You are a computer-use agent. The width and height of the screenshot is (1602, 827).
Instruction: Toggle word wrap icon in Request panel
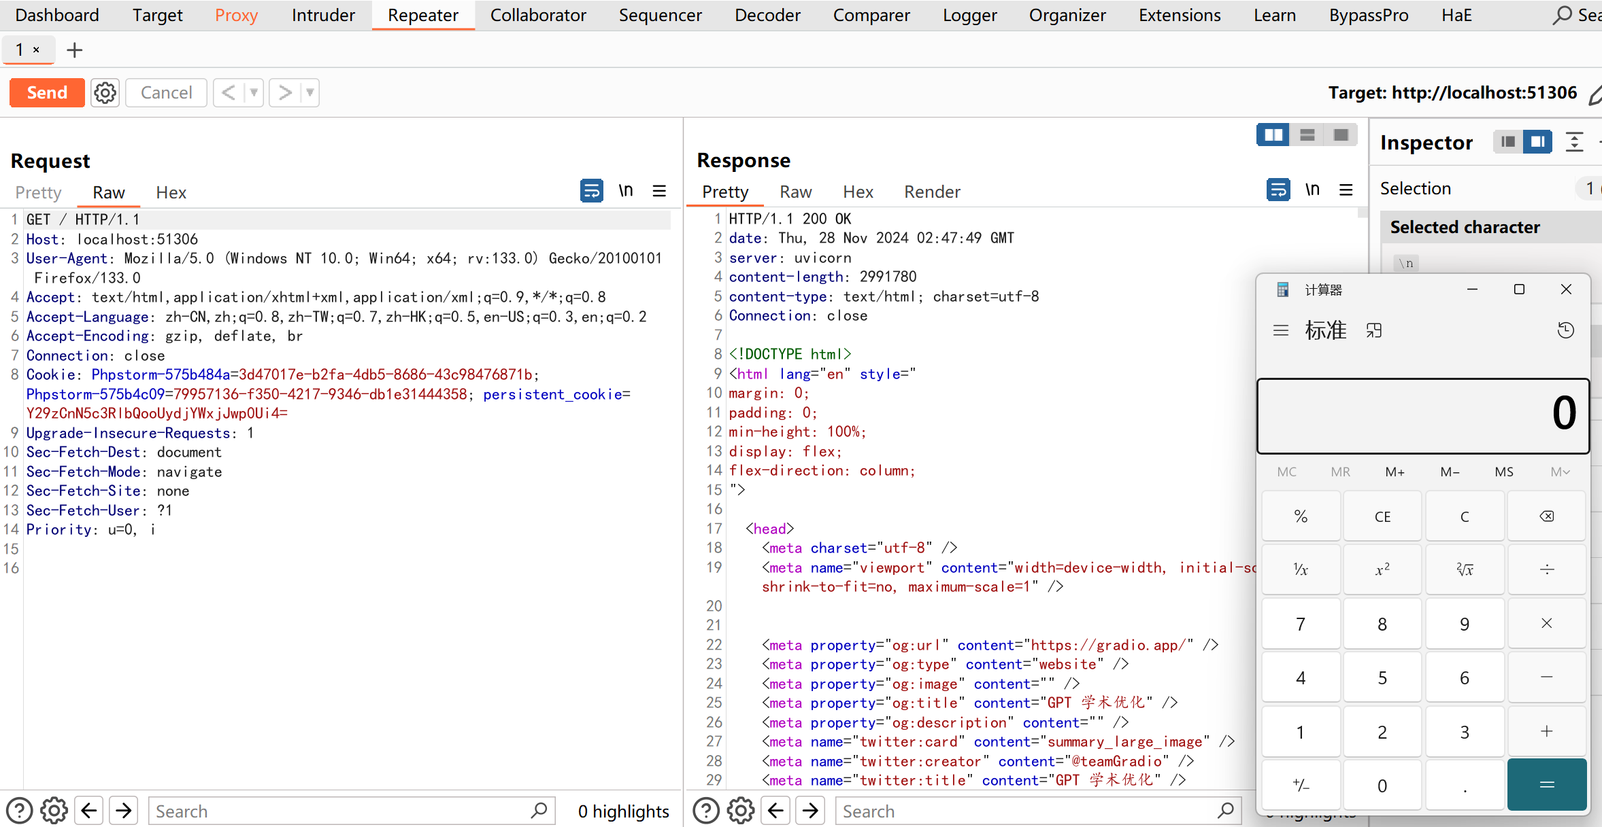[x=591, y=191]
